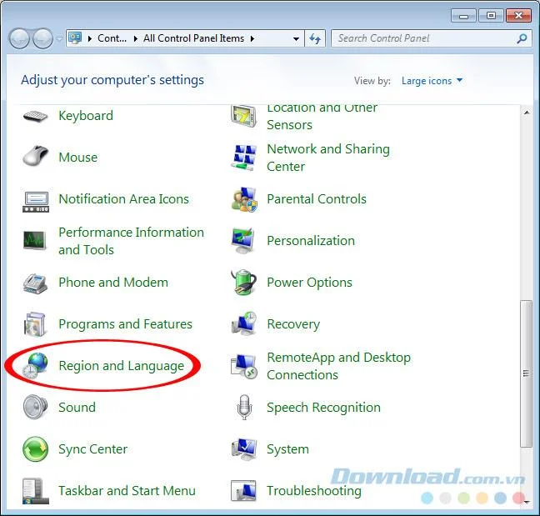The width and height of the screenshot is (540, 516).
Task: Open the Speech Recognition microphone icon
Action: tap(244, 407)
